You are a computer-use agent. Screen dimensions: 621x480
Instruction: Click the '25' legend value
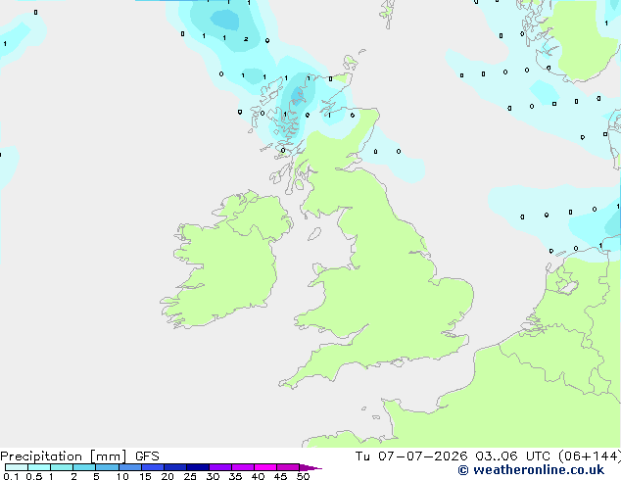pos(190,476)
